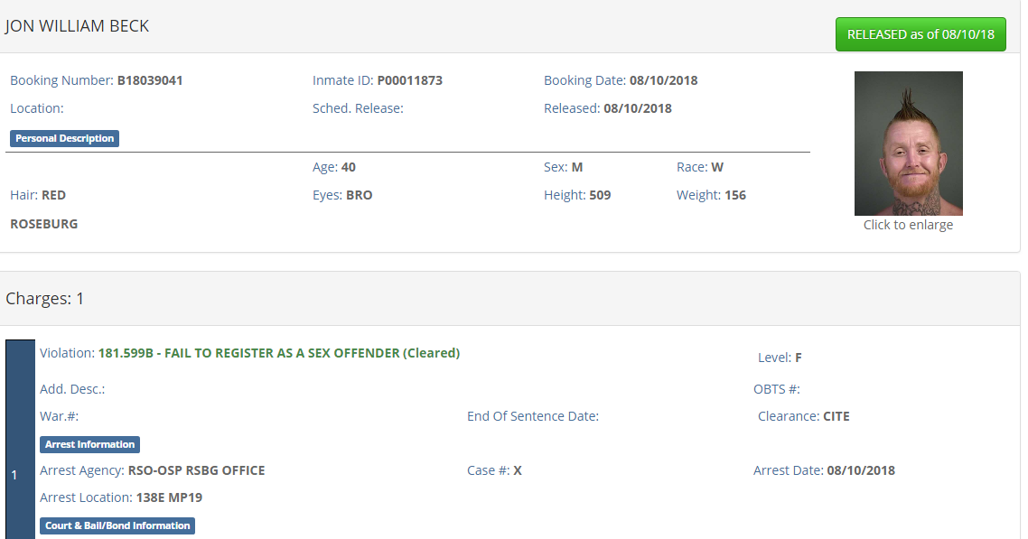Click the RELEASED as of 08/10/18 button
Image resolution: width=1028 pixels, height=539 pixels.
click(921, 34)
